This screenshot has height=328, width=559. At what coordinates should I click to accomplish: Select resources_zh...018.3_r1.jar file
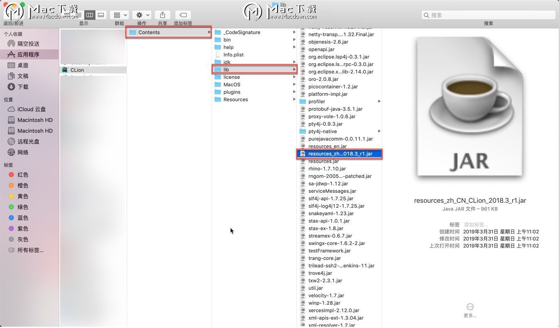[340, 154]
